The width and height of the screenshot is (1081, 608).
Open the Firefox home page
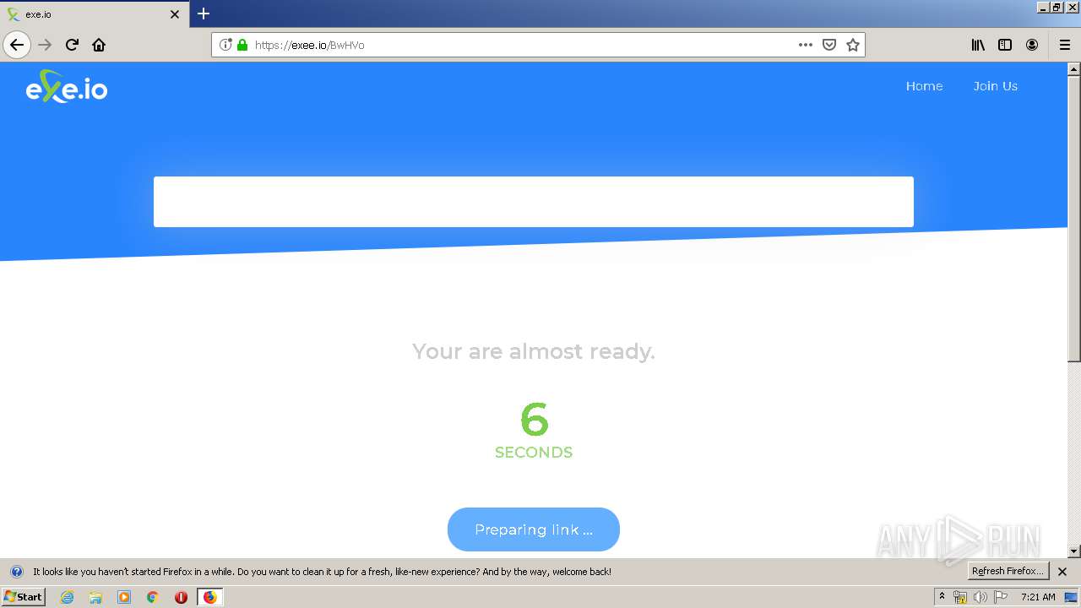click(99, 45)
